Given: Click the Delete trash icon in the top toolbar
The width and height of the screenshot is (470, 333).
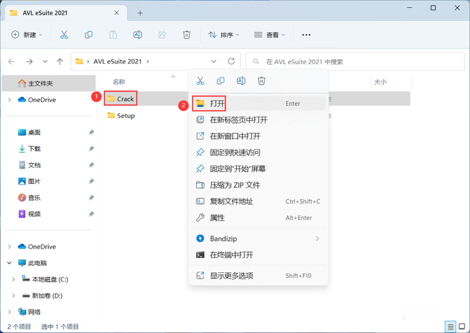Looking at the screenshot, I should tap(186, 35).
